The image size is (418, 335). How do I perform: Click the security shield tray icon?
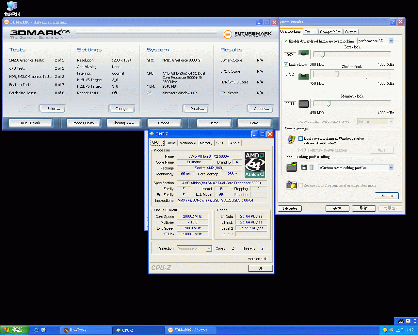click(x=385, y=330)
